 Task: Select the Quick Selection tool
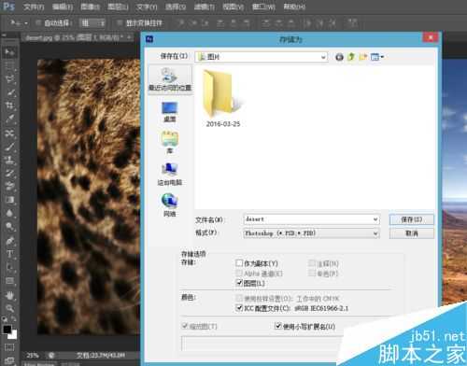click(x=9, y=92)
